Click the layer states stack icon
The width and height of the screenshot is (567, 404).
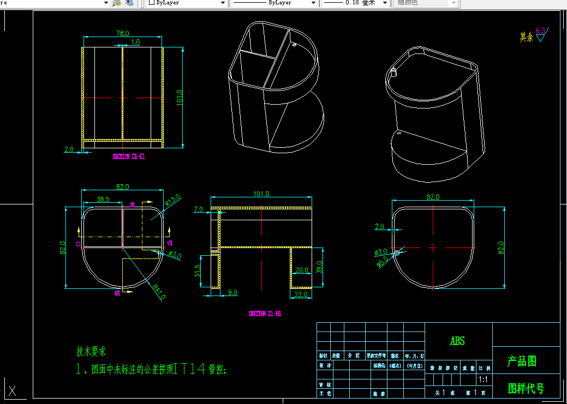tap(129, 3)
